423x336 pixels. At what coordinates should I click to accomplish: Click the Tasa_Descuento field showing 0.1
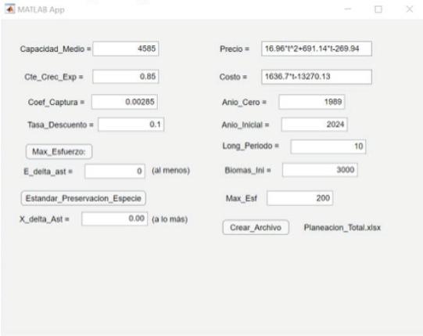(131, 125)
